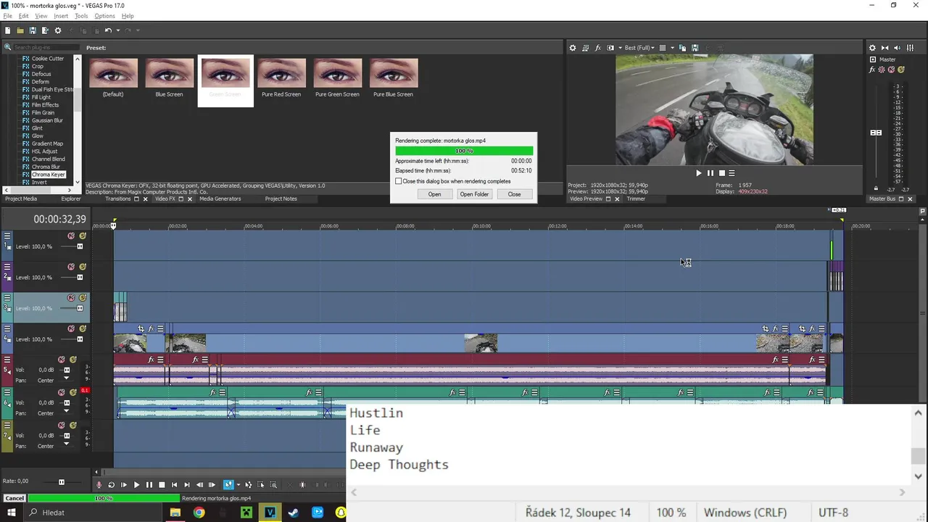Image resolution: width=928 pixels, height=522 pixels.
Task: Adjust track 1 Level slider handle
Action: 80,246
